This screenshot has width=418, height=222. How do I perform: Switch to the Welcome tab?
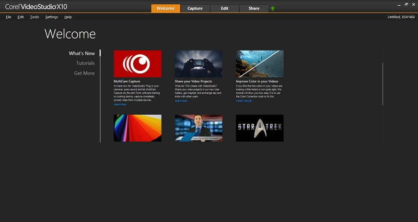166,8
